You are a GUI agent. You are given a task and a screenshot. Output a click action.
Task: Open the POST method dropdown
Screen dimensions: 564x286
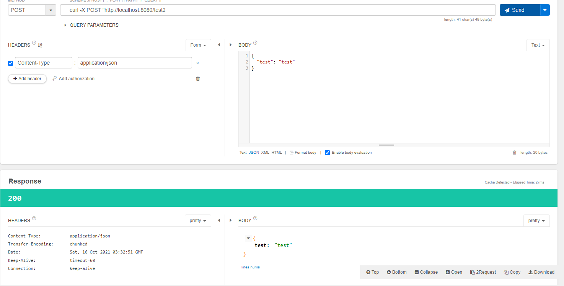(x=50, y=10)
